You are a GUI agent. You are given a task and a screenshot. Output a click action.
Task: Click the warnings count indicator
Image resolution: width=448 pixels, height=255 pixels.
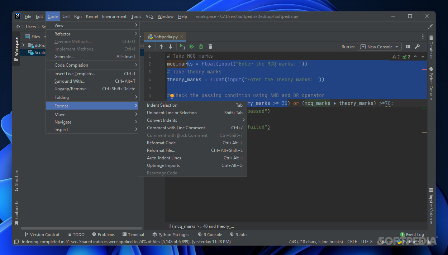(396, 57)
